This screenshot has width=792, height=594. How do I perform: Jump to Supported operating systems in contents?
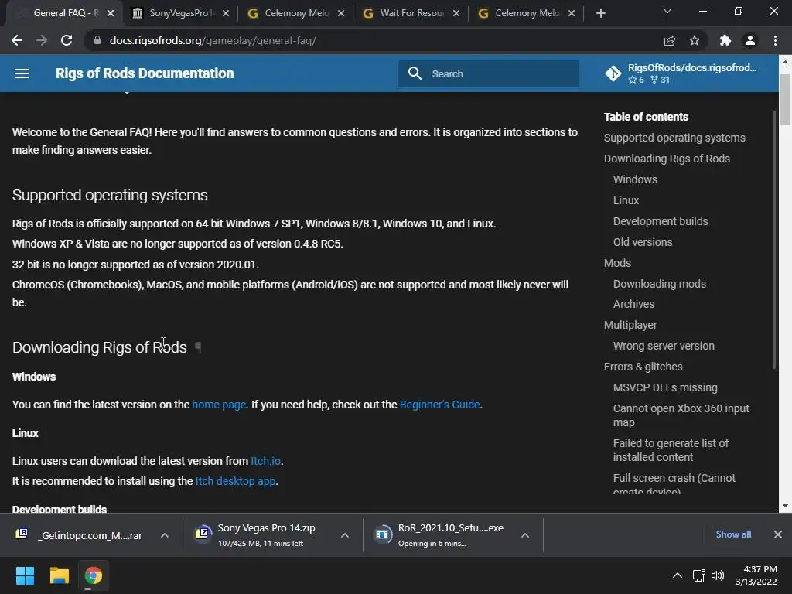pos(674,138)
